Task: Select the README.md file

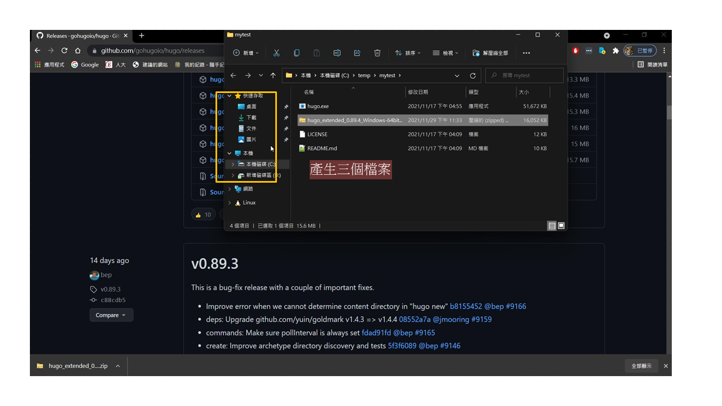Action: 422,148
